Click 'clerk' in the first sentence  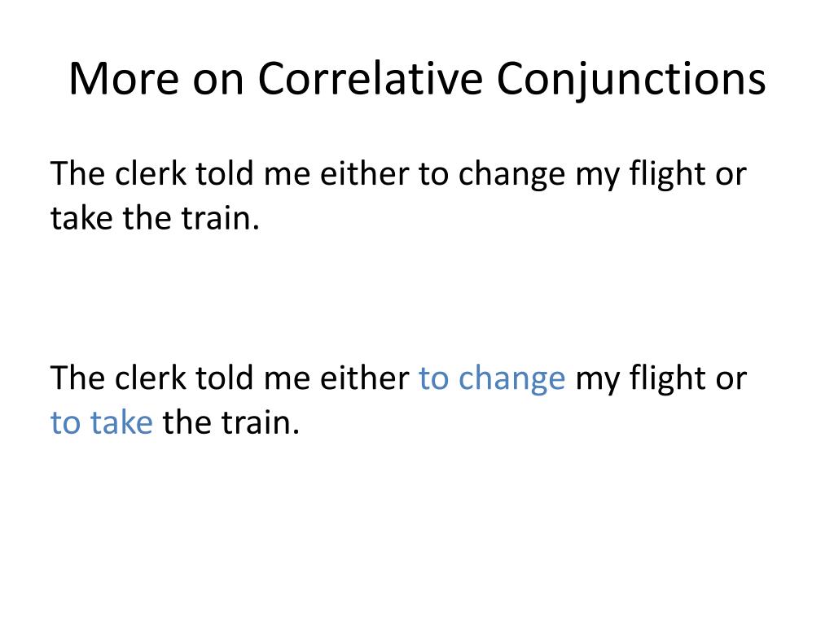pos(151,173)
